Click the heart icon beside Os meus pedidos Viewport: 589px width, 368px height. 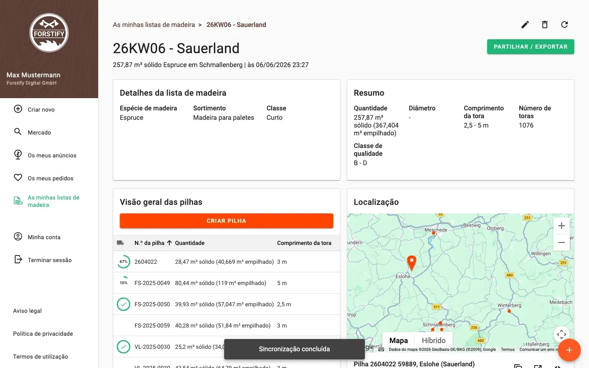point(18,177)
